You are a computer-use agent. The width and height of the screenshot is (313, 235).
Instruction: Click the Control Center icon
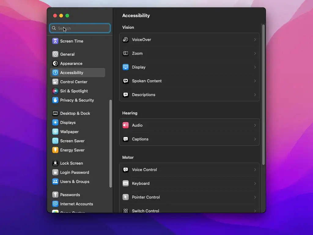click(55, 82)
